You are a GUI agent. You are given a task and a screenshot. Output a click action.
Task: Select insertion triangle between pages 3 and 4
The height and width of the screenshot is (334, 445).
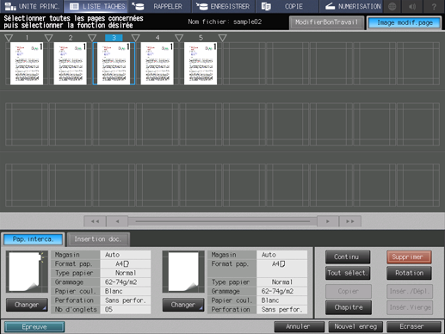pyautogui.click(x=135, y=38)
